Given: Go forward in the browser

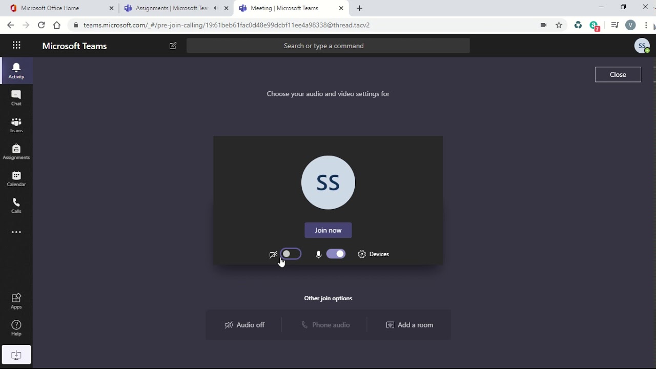Looking at the screenshot, I should click(x=26, y=25).
